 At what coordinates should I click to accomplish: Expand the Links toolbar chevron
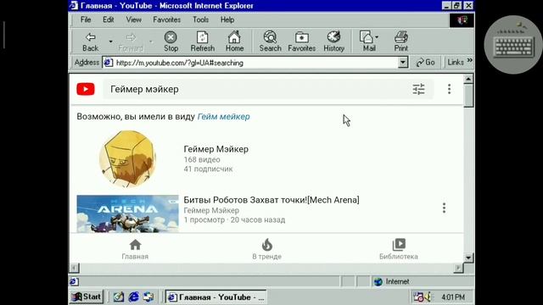pos(469,60)
